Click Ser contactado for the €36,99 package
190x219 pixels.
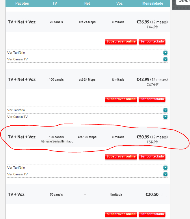click(152, 42)
